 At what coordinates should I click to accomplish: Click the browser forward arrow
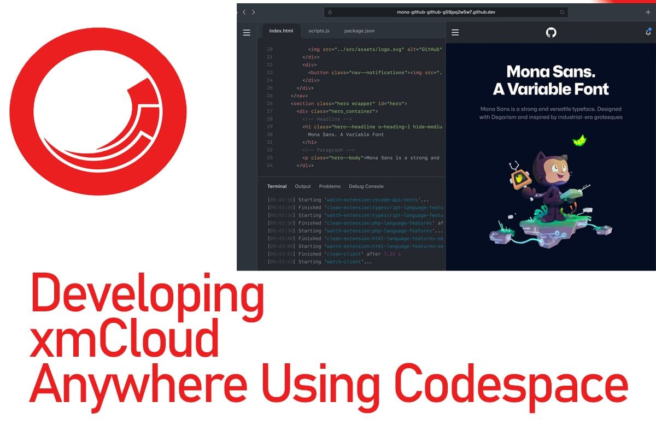tap(253, 11)
